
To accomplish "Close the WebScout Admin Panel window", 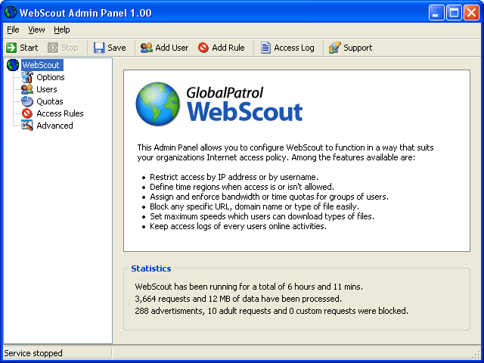I will tap(472, 13).
